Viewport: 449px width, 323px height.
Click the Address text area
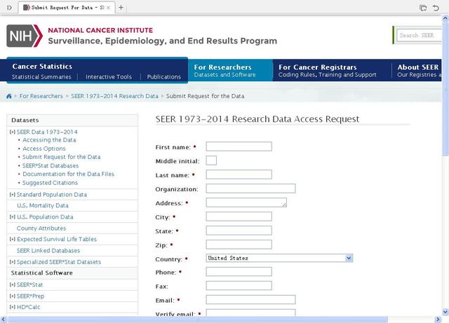pyautogui.click(x=246, y=202)
